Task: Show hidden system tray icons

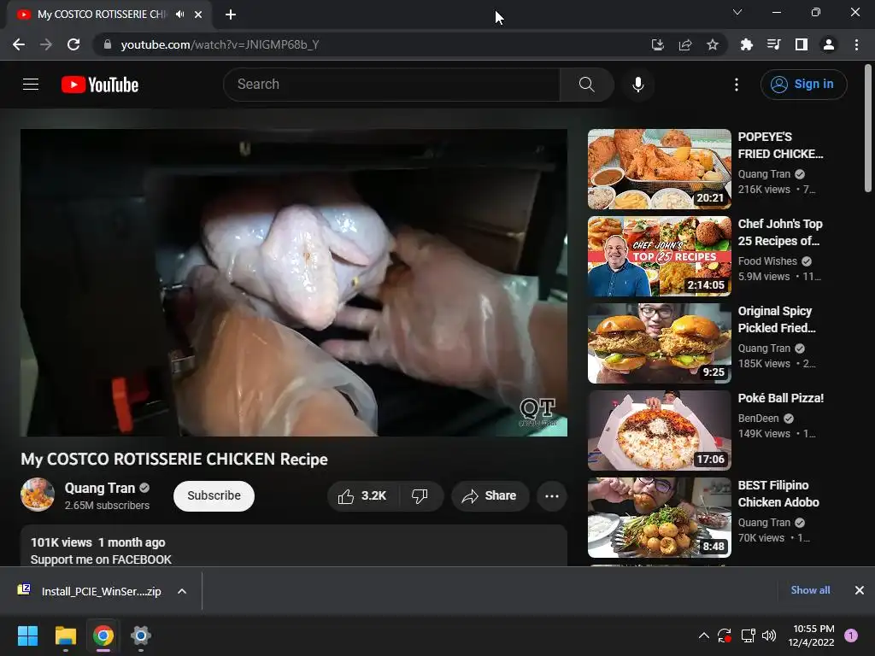Action: 704,635
